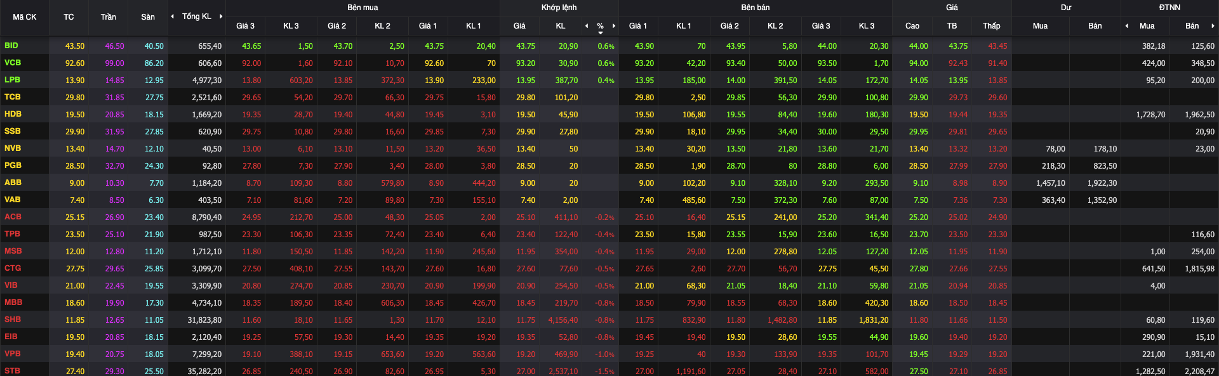Click KL header under Khớp lệnh
Image resolution: width=1219 pixels, height=376 pixels.
pyautogui.click(x=561, y=26)
